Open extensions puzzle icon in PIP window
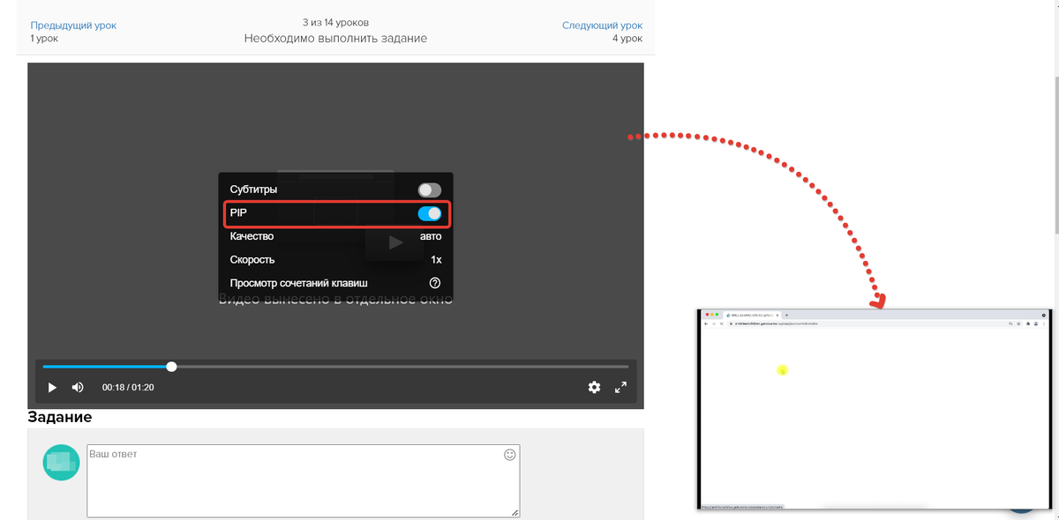The height and width of the screenshot is (520, 1059). [x=1028, y=323]
